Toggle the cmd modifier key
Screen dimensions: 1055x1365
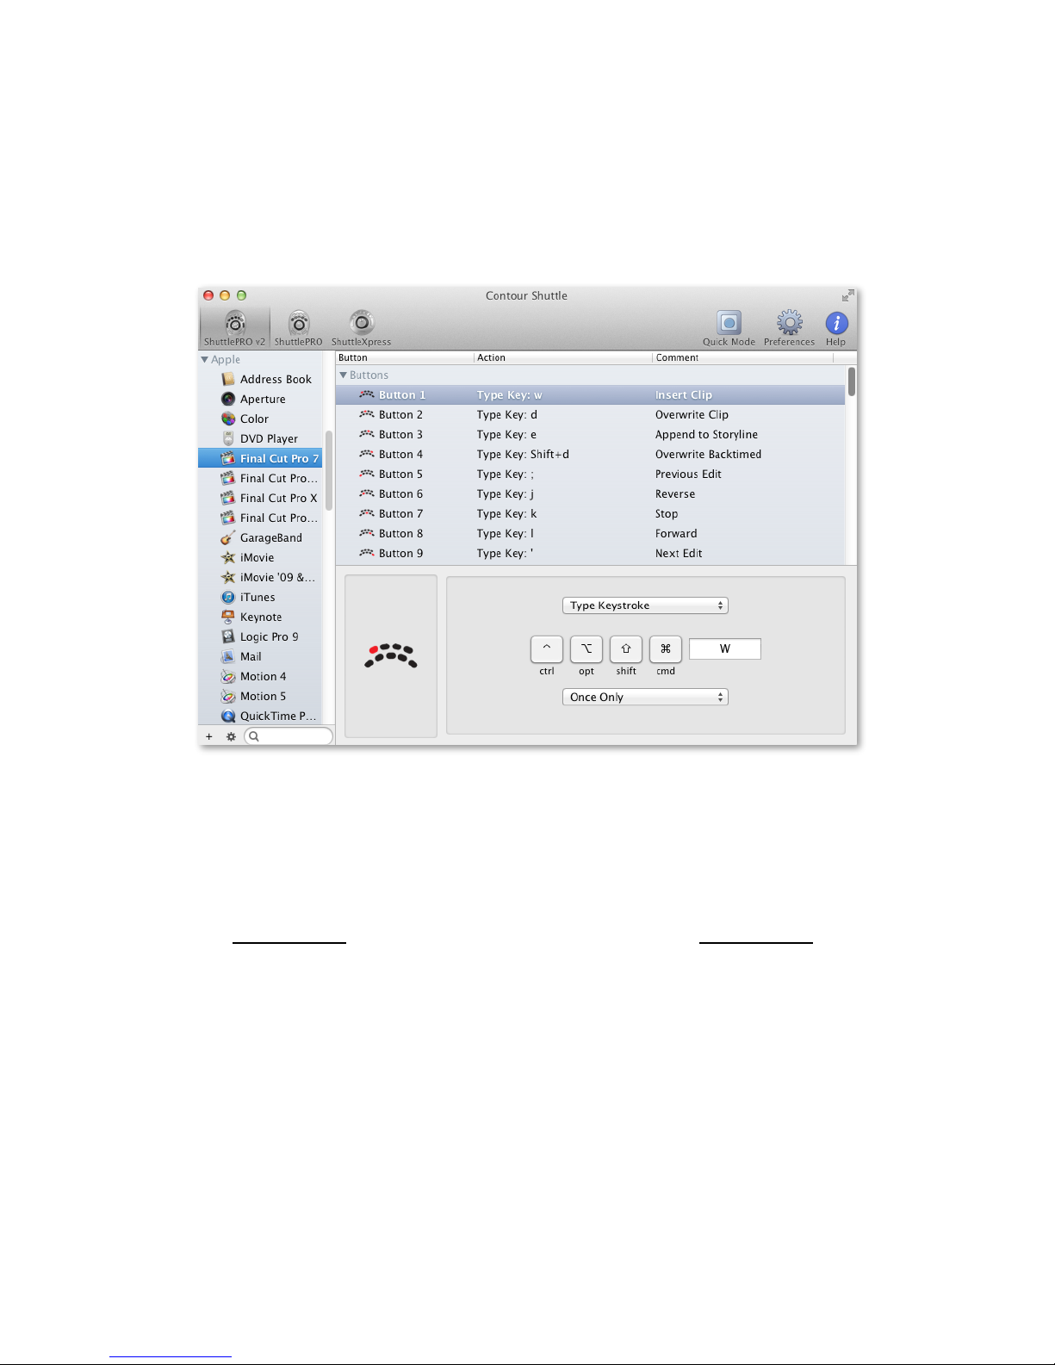666,649
